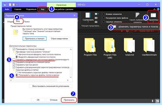Screen dimensions: 162x105
Task: Switch to the Вид tab in folder options dialog
Action: click(18, 21)
